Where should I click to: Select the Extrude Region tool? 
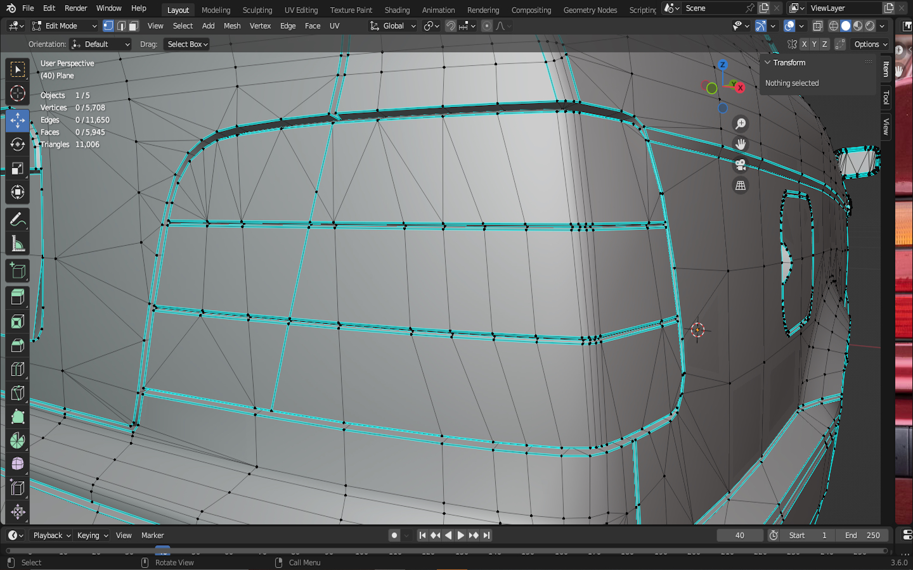(18, 298)
